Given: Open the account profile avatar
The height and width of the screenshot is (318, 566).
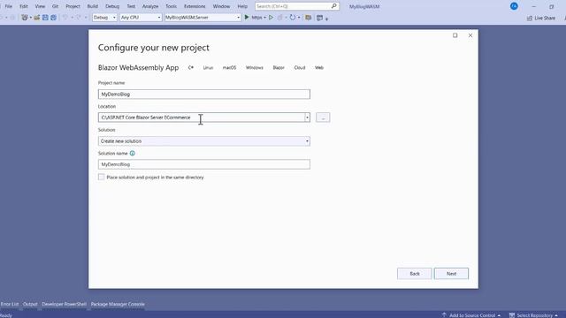Looking at the screenshot, I should pyautogui.click(x=514, y=6).
